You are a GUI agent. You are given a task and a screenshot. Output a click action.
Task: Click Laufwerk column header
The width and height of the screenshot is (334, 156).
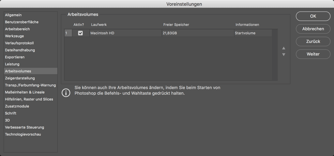[99, 25]
